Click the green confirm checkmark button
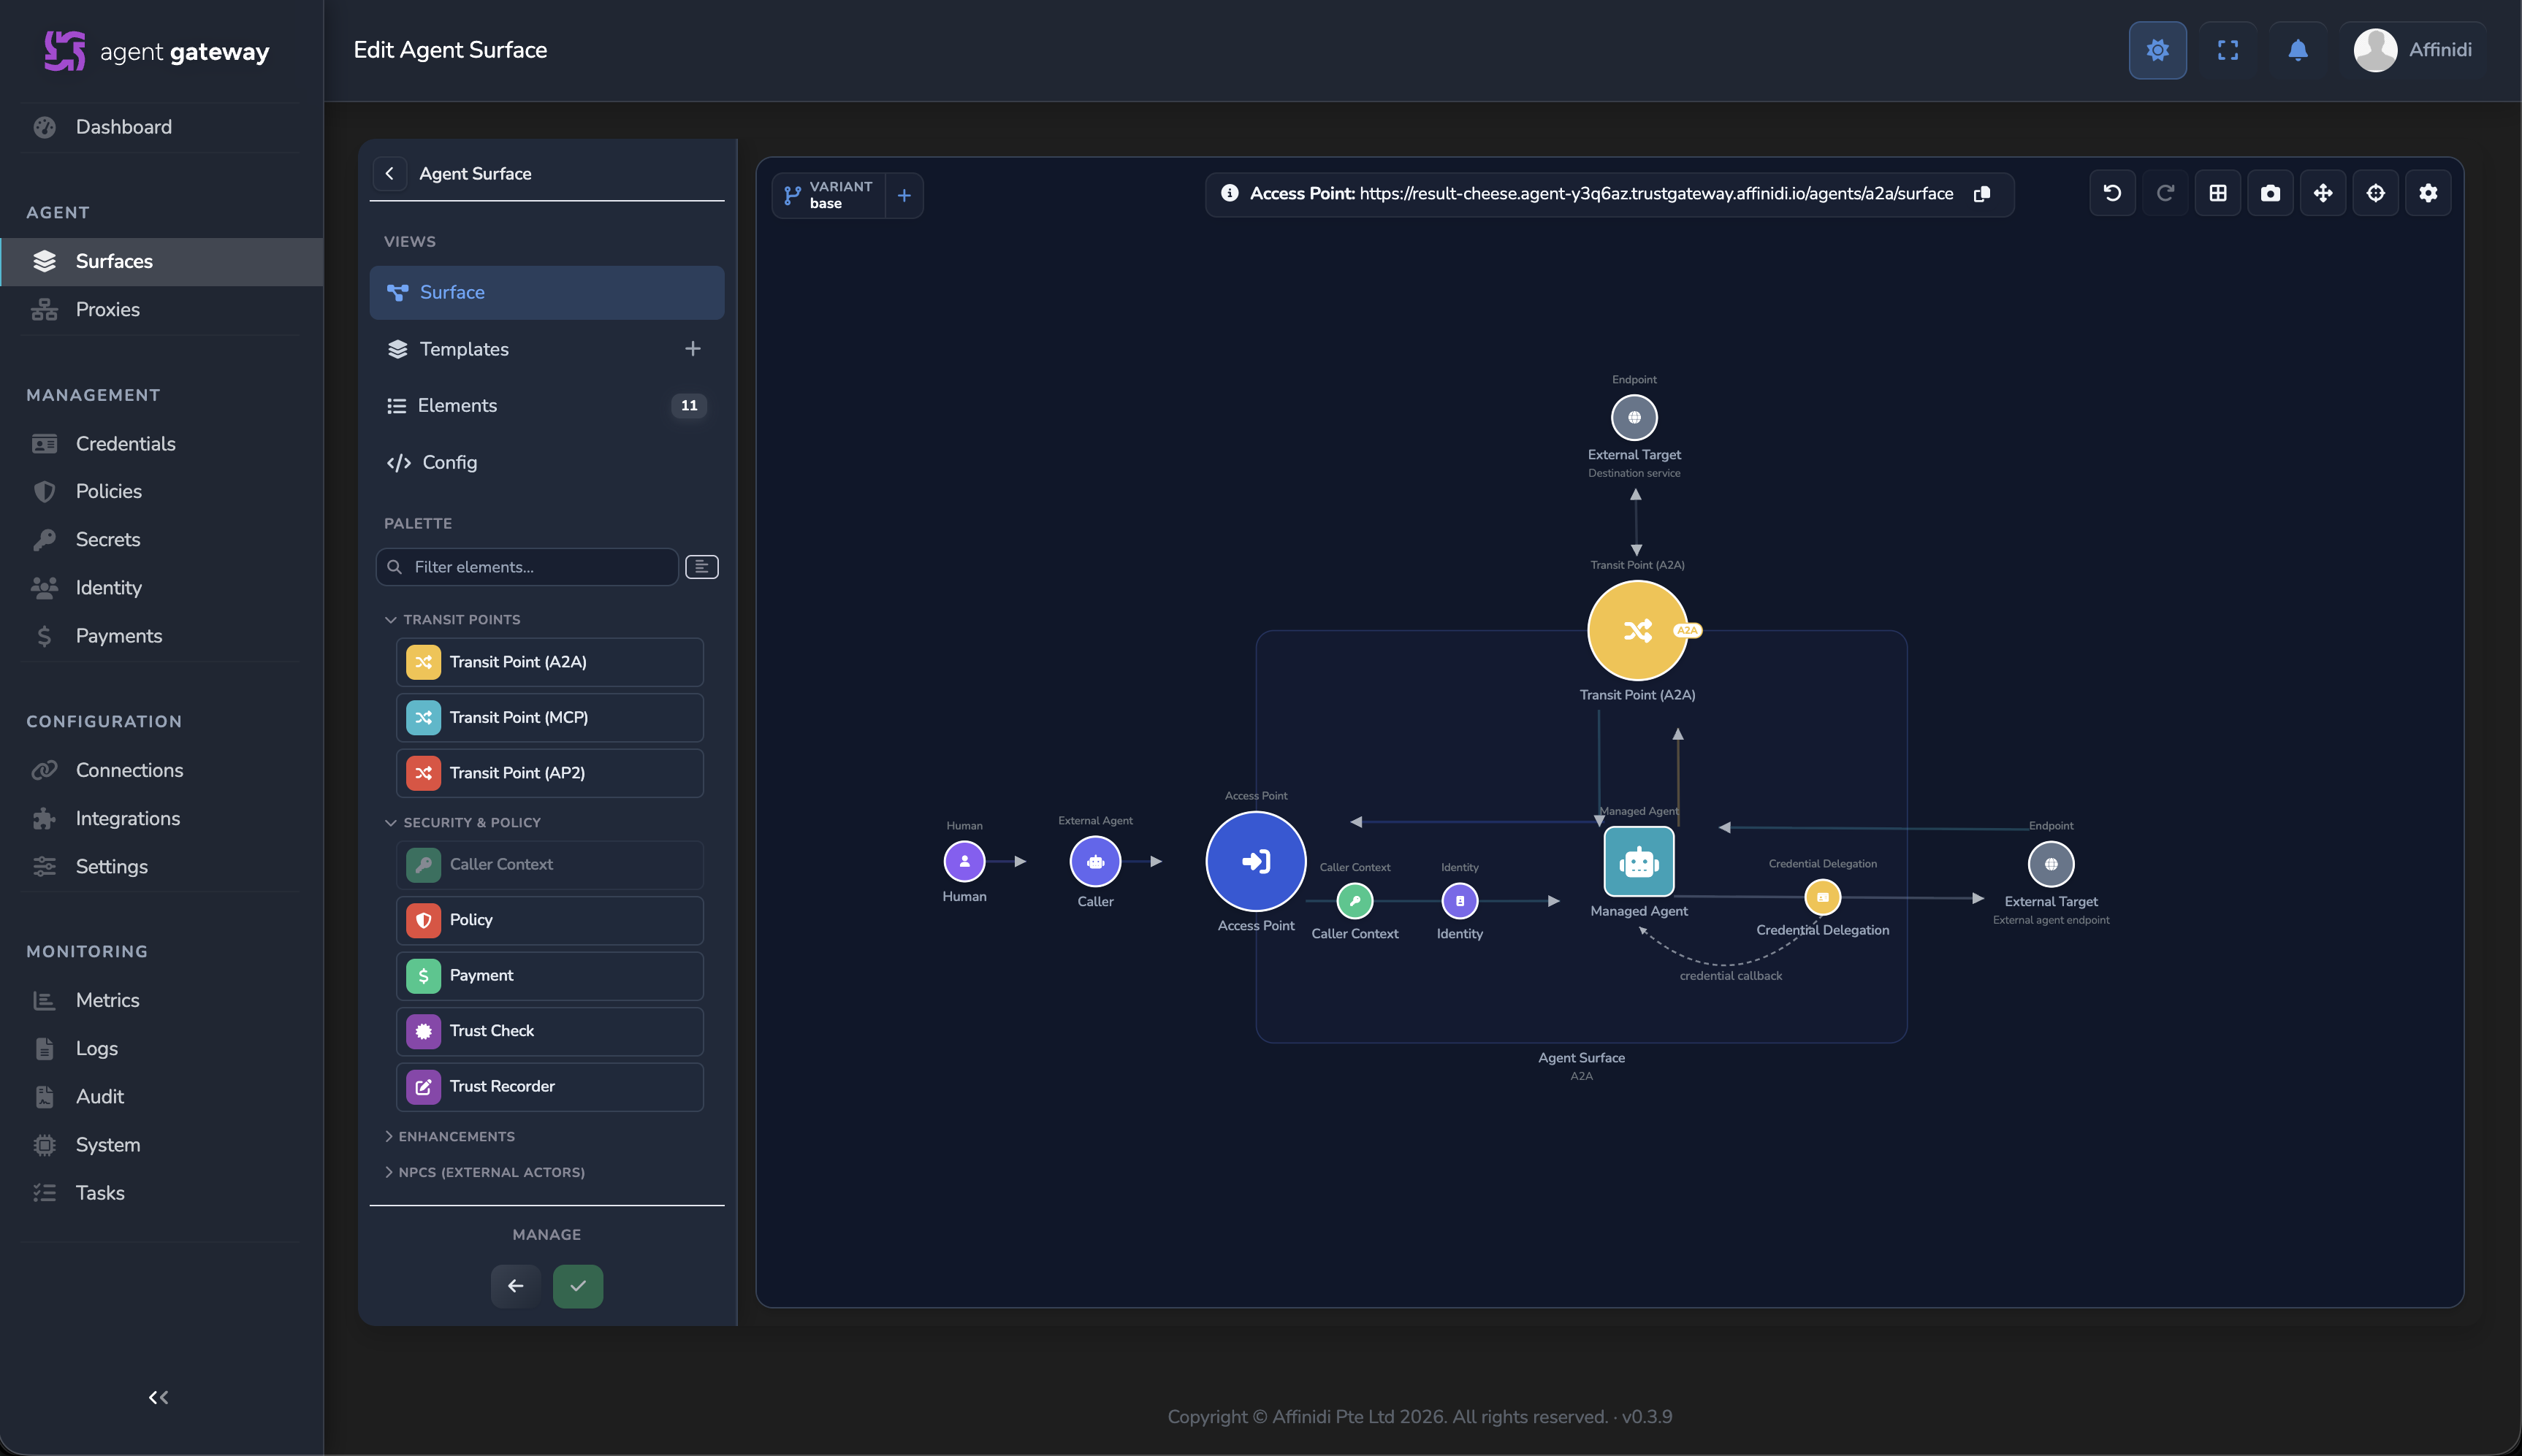Image resolution: width=2522 pixels, height=1456 pixels. (578, 1286)
